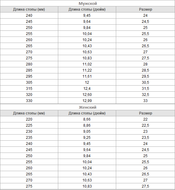175x190 pixels.
Task: Click the cell showing 305 mm
Action: pyautogui.click(x=29, y=83)
